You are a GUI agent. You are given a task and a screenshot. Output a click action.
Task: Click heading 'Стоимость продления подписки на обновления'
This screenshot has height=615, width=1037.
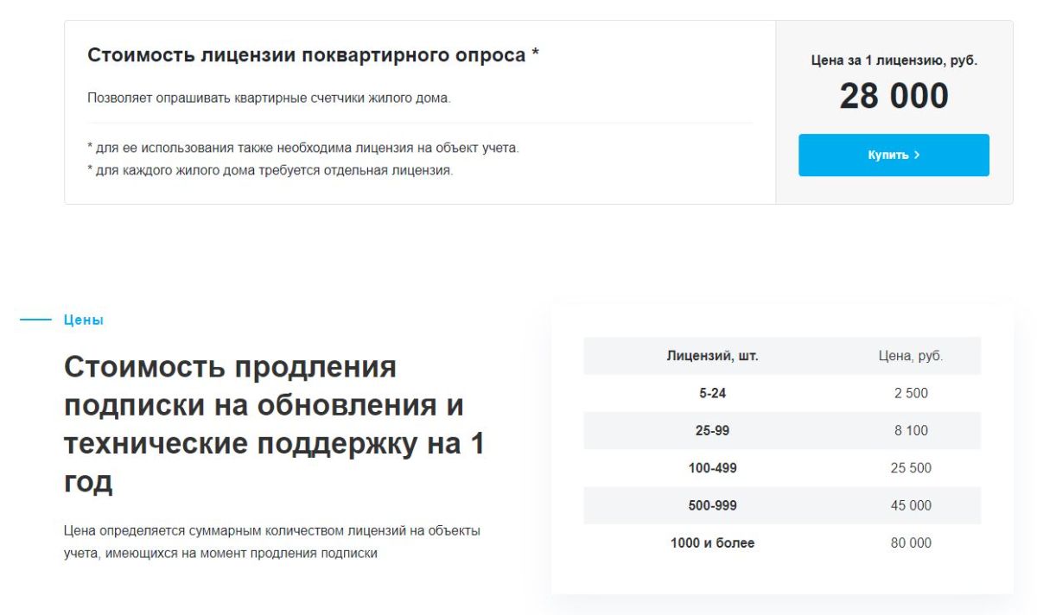(274, 424)
